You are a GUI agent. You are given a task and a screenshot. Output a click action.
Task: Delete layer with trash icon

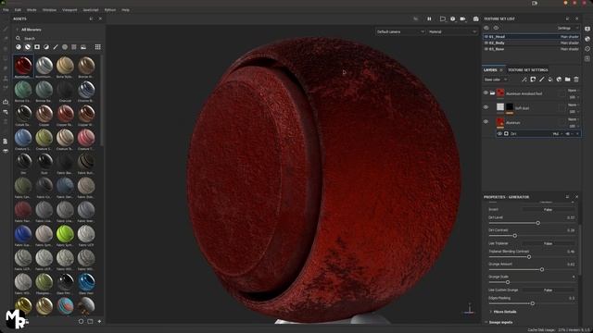576,80
